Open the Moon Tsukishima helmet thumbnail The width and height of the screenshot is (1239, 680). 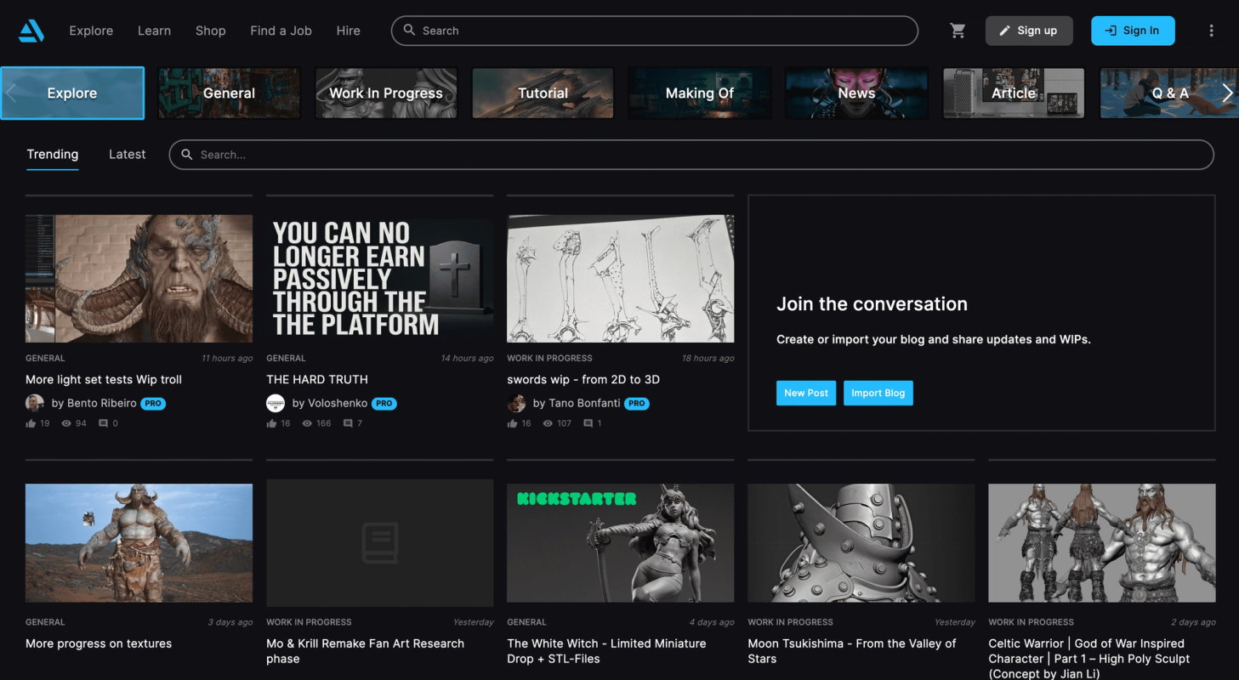(861, 543)
